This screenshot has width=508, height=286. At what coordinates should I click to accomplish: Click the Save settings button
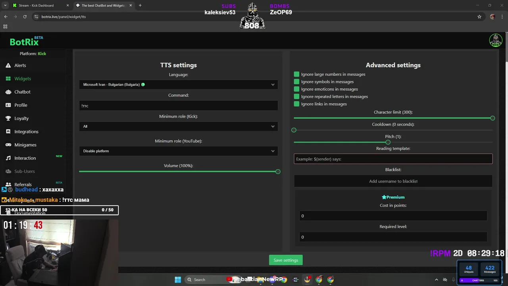point(286,260)
